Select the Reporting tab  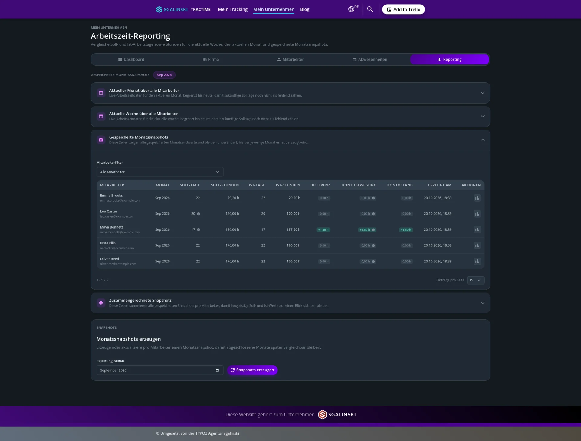pos(450,59)
